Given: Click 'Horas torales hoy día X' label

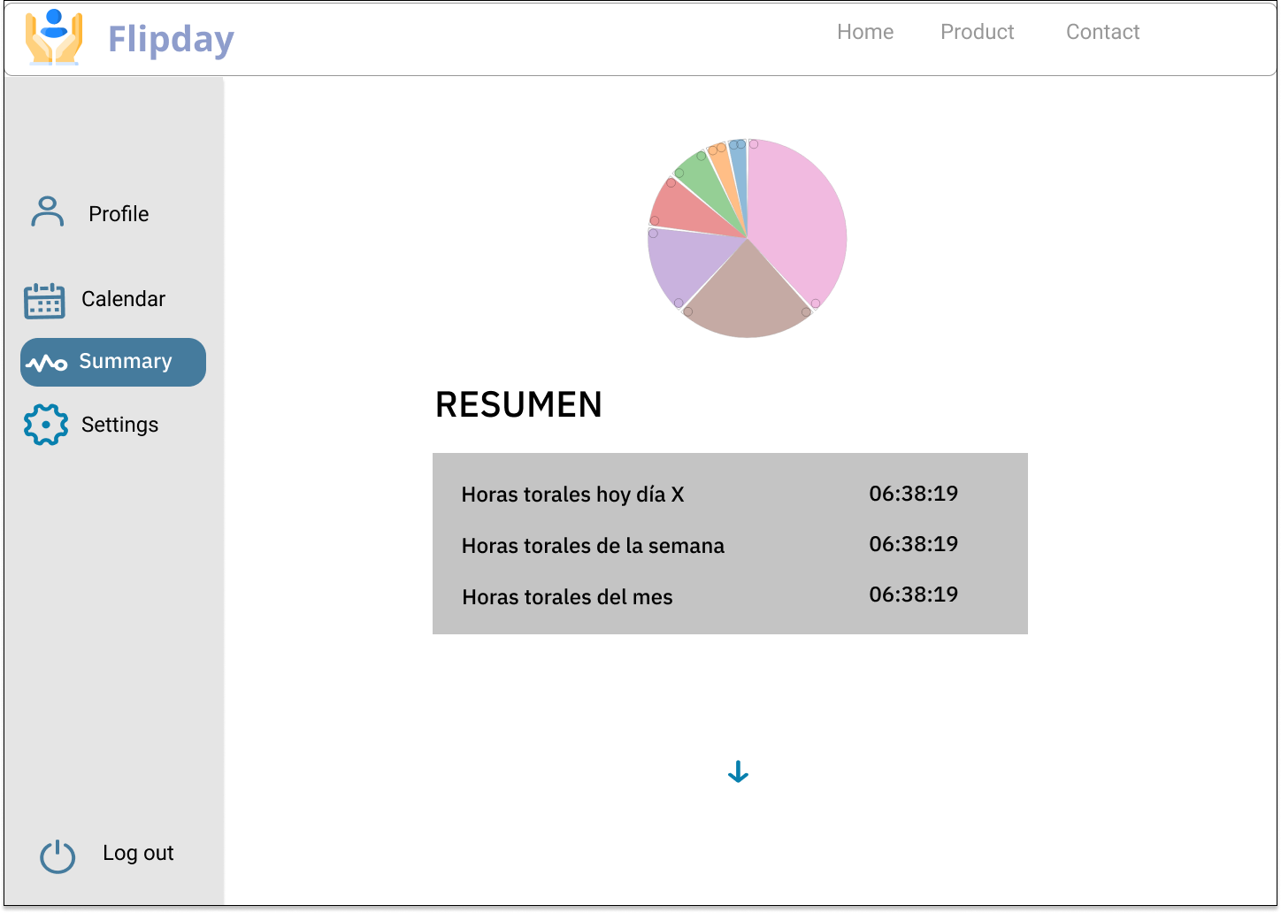Looking at the screenshot, I should coord(572,495).
